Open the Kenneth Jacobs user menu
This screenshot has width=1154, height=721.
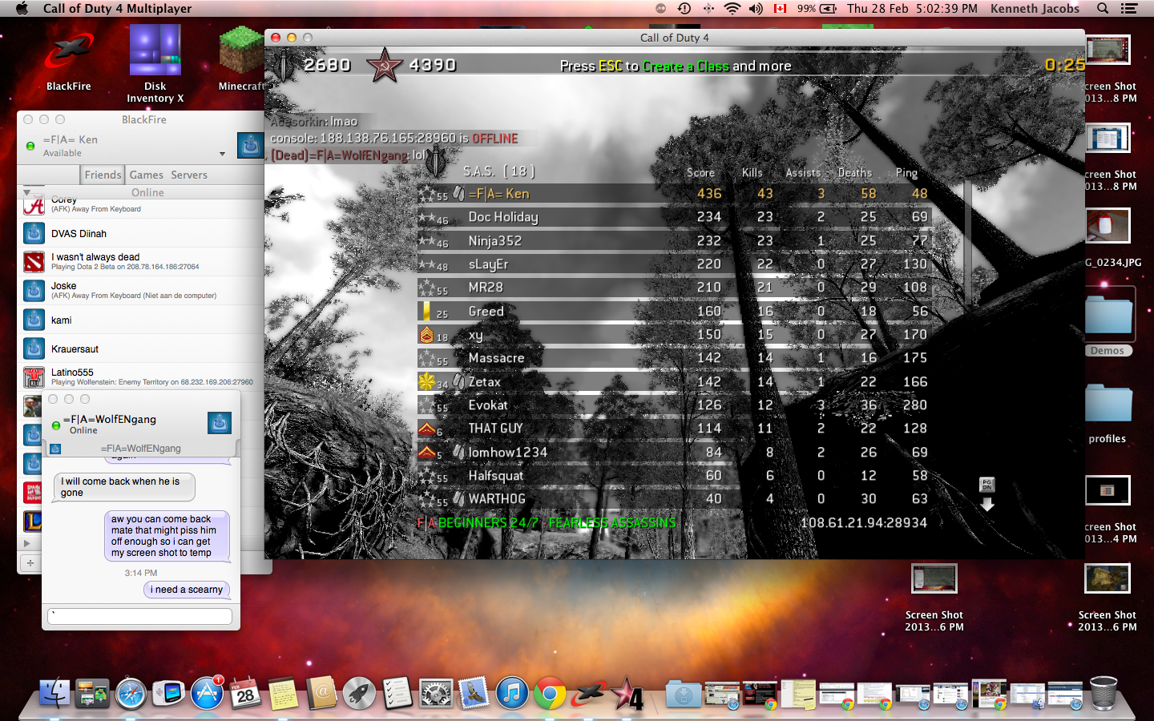coord(1035,9)
